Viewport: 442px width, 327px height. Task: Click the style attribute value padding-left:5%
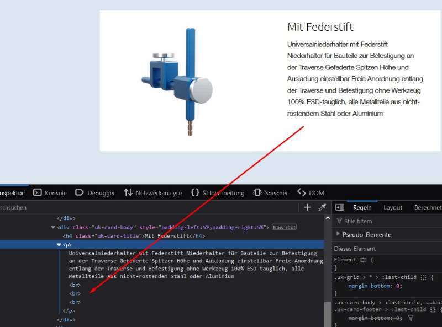[212, 227]
